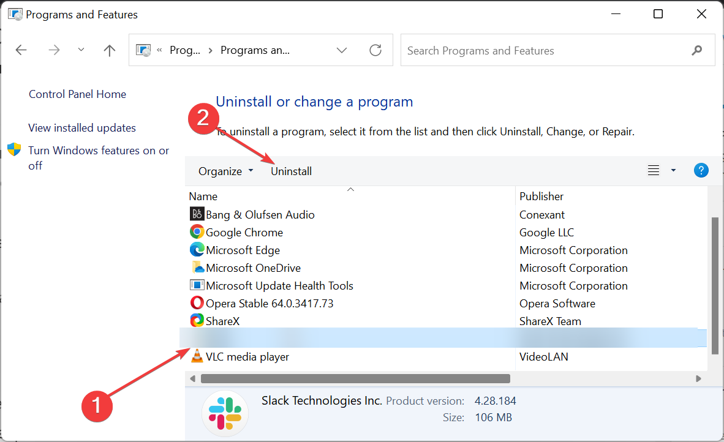Open Help with the question mark icon
Screen dimensions: 724x442
[701, 170]
